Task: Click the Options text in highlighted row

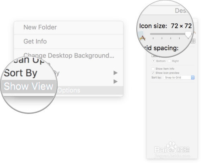Action: (69, 90)
